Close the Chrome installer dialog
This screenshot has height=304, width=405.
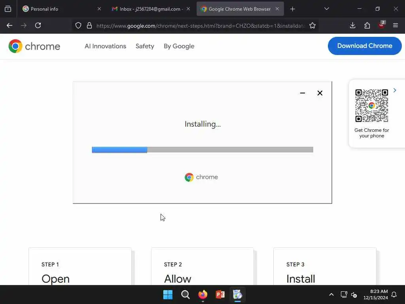320,93
